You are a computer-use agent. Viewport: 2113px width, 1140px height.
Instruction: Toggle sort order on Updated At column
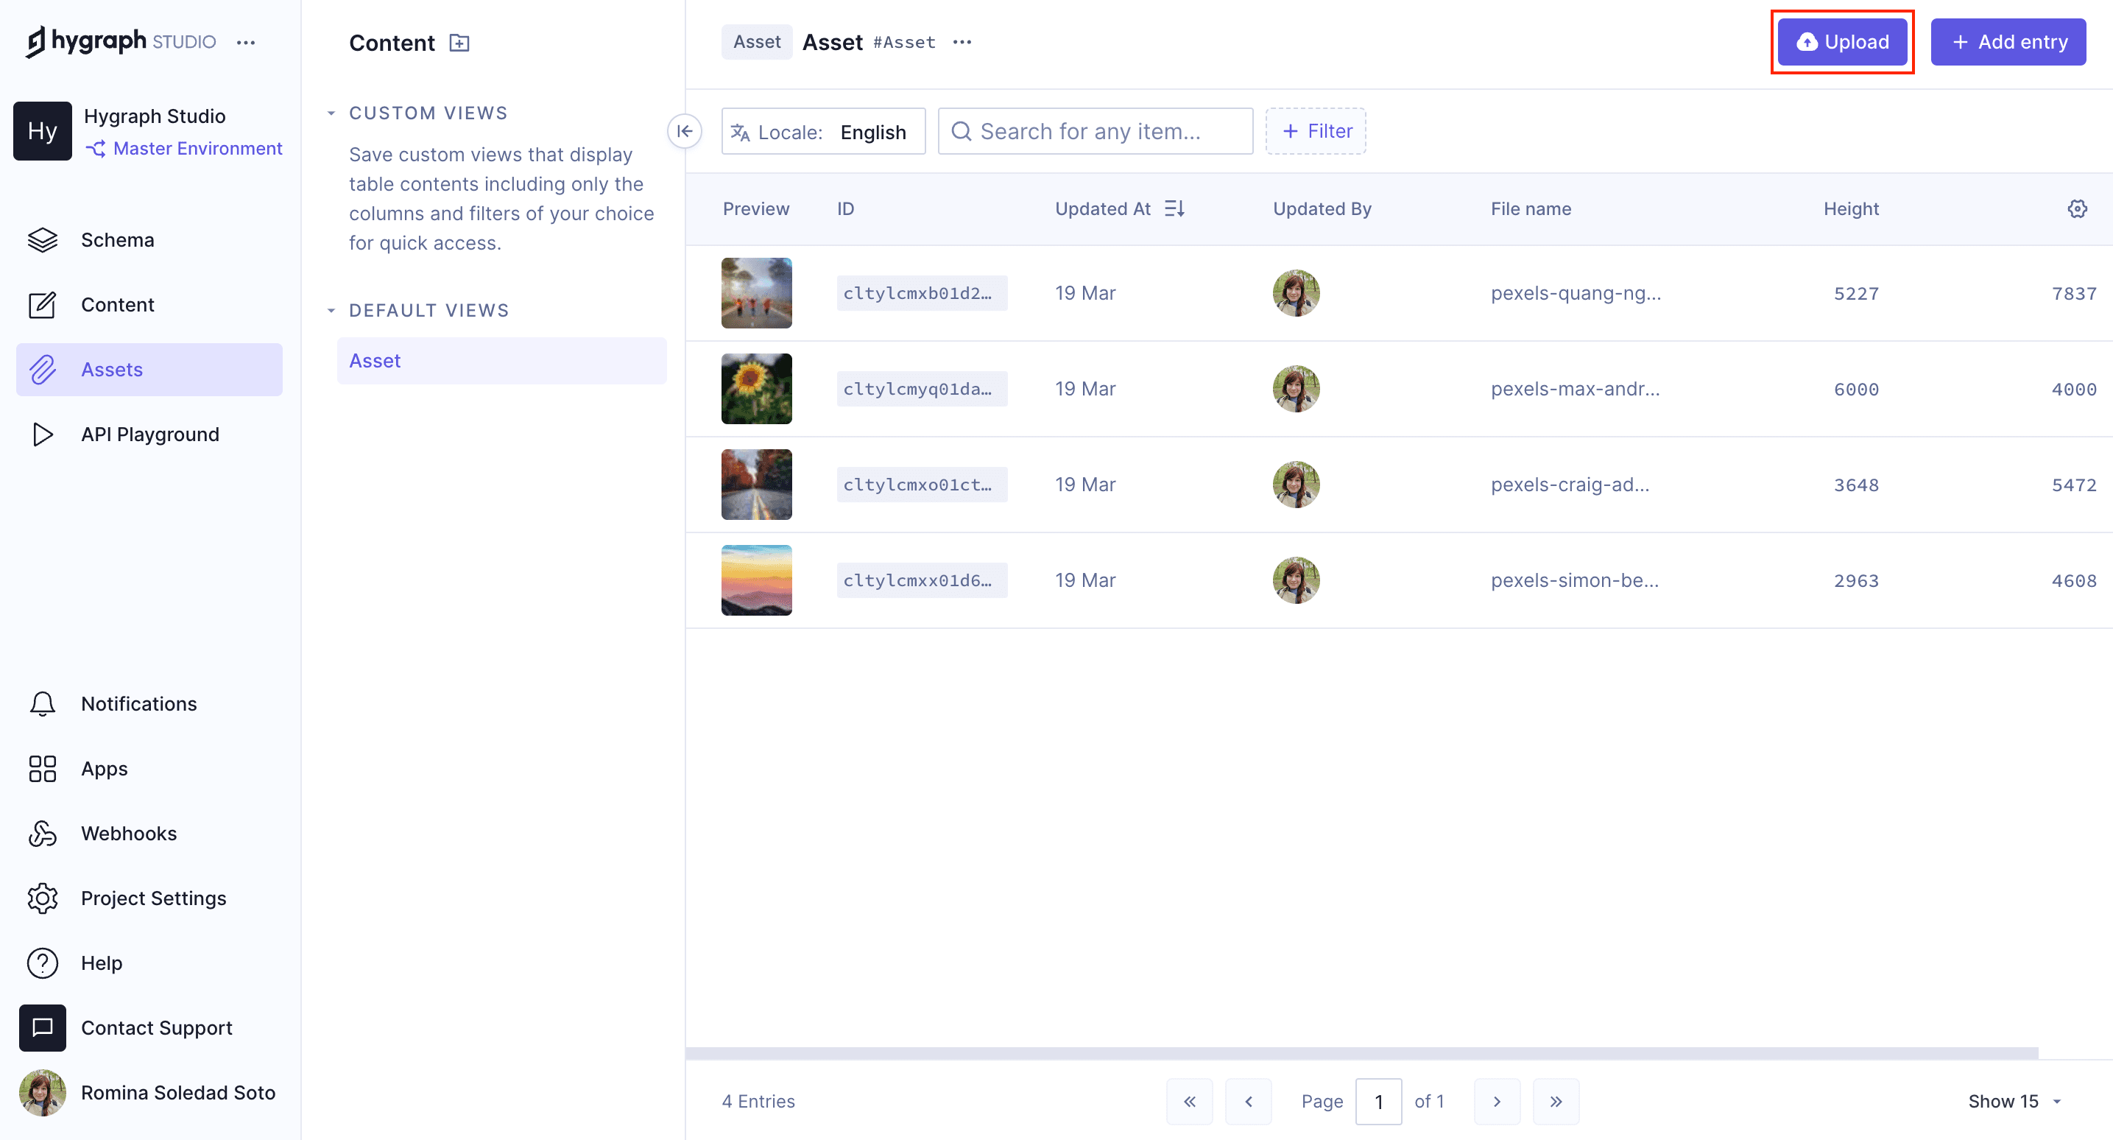(x=1174, y=208)
